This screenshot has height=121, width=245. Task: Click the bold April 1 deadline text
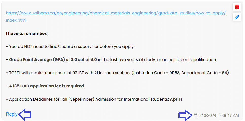click(x=176, y=99)
